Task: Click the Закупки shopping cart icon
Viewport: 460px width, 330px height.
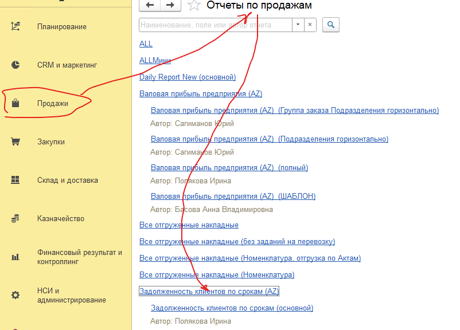Action: [x=15, y=142]
